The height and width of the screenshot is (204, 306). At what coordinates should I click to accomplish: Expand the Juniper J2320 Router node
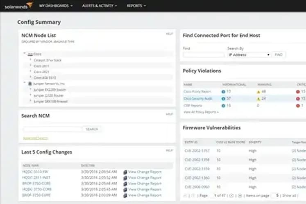tap(30, 95)
